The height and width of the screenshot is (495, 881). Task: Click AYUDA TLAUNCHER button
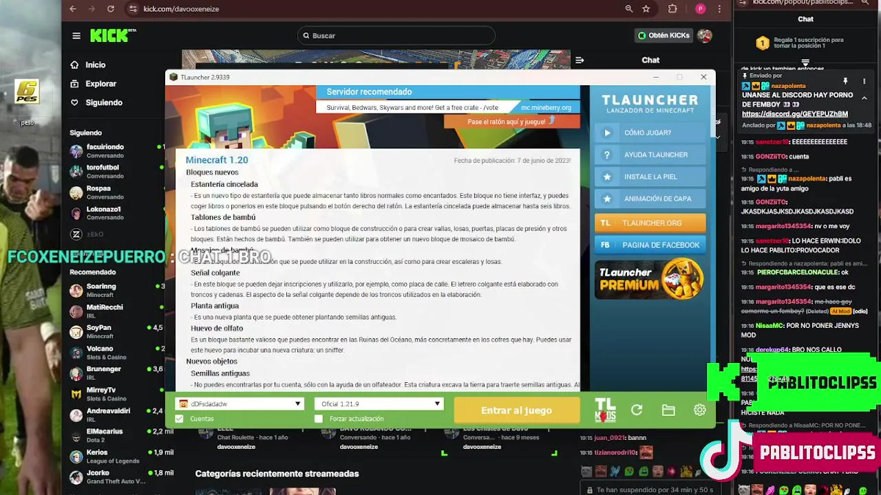pyautogui.click(x=650, y=155)
